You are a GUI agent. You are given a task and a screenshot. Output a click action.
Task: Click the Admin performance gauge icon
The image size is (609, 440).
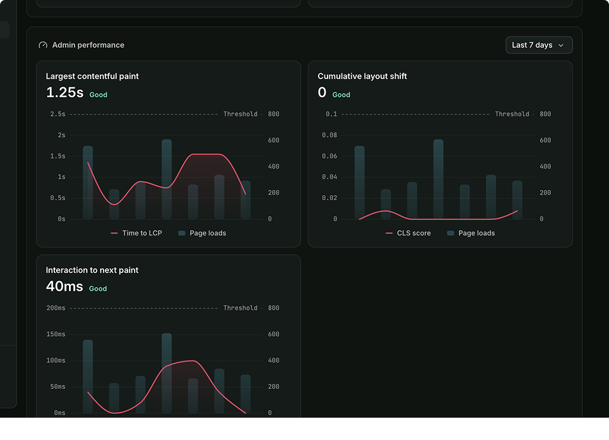click(43, 45)
